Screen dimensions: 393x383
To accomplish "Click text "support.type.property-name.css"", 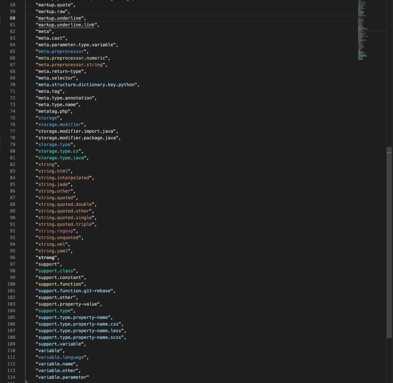I will pos(79,324).
